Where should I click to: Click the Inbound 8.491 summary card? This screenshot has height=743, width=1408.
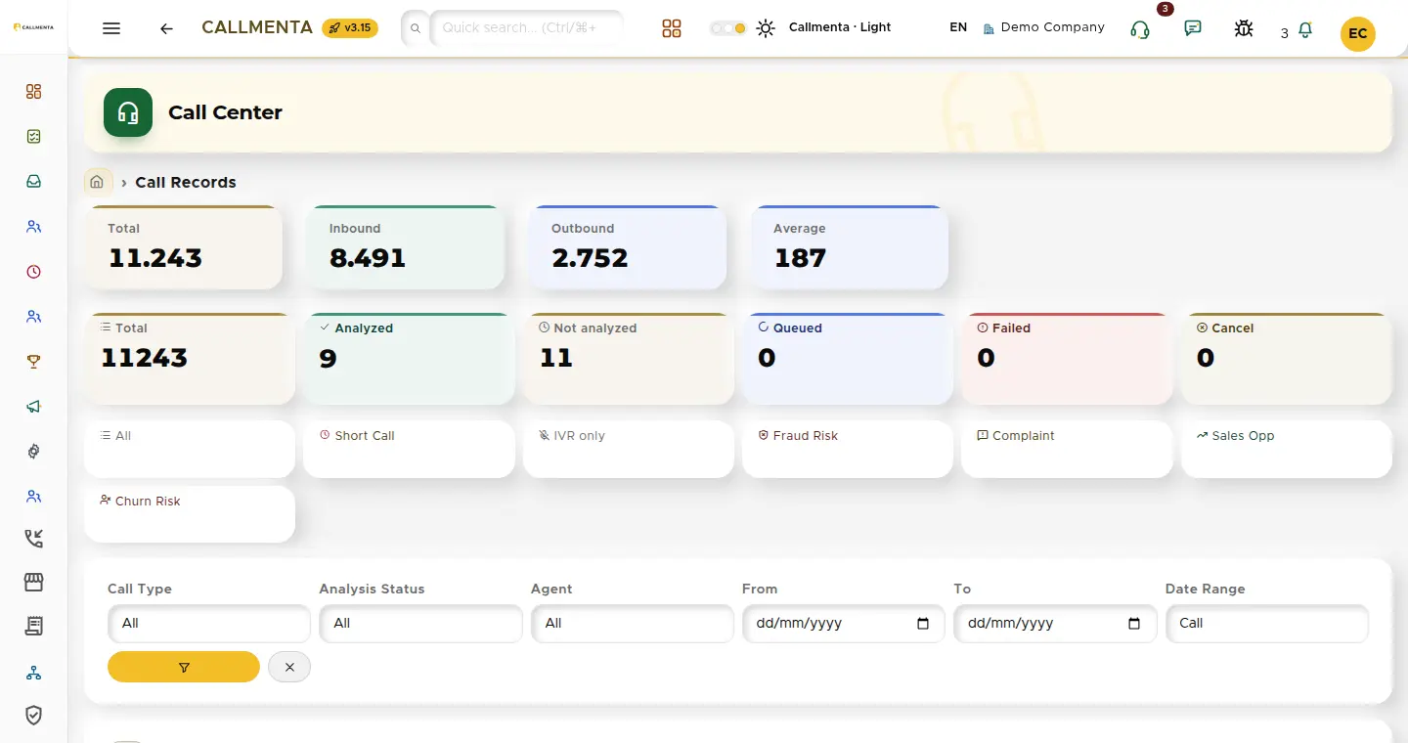(406, 247)
